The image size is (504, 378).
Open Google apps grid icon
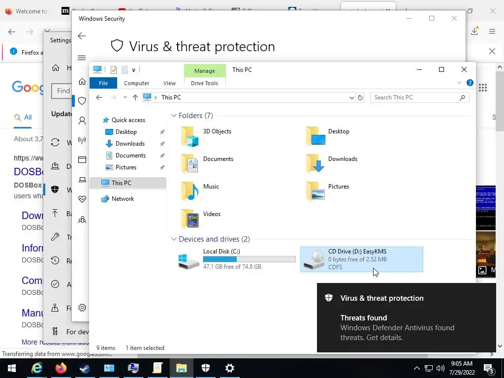[x=483, y=88]
